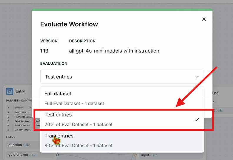Screen dimensions: 233x160
Task: Click the gold_answer output connector circle
Action: tap(57, 155)
